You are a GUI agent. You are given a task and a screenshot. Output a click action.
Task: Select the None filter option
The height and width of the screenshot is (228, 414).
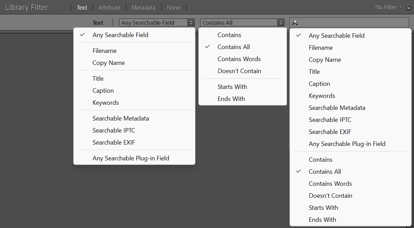coord(173,8)
